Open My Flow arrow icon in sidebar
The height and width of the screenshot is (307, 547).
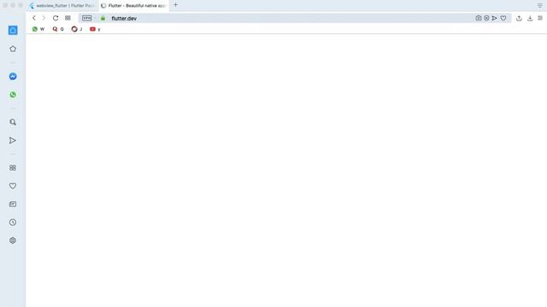coord(13,141)
